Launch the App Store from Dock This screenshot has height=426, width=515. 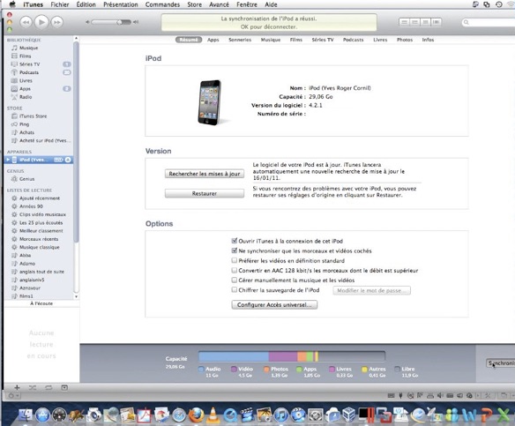click(42, 415)
